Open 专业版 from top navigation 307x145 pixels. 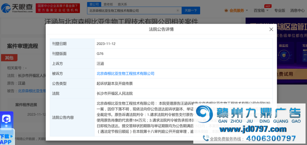coord(280,10)
